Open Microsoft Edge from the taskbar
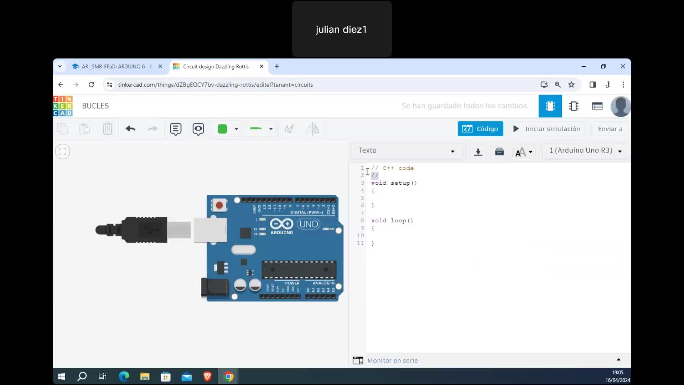Screen dimensions: 684x385 [x=124, y=376]
